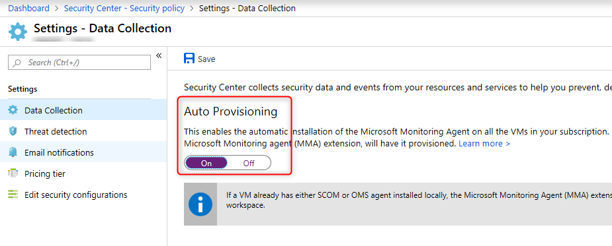Click the blue info circle icon
612x246 pixels.
pyautogui.click(x=200, y=204)
